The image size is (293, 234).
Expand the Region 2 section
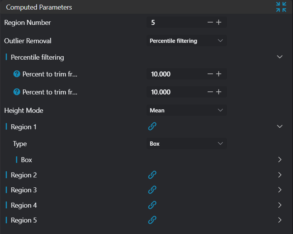pos(280,175)
